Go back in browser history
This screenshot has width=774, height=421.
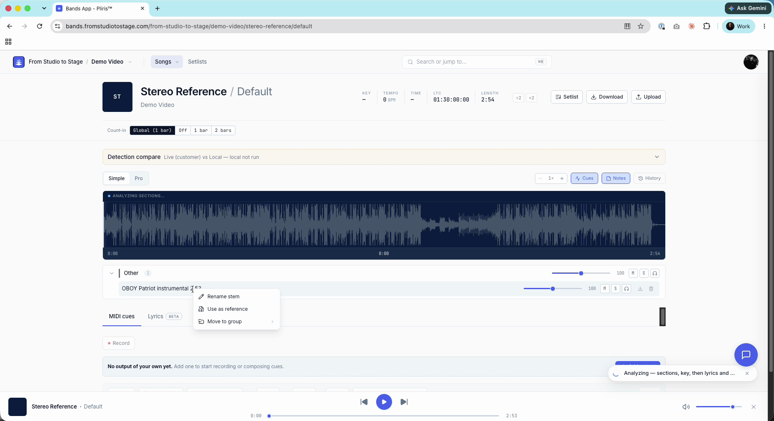pyautogui.click(x=10, y=26)
